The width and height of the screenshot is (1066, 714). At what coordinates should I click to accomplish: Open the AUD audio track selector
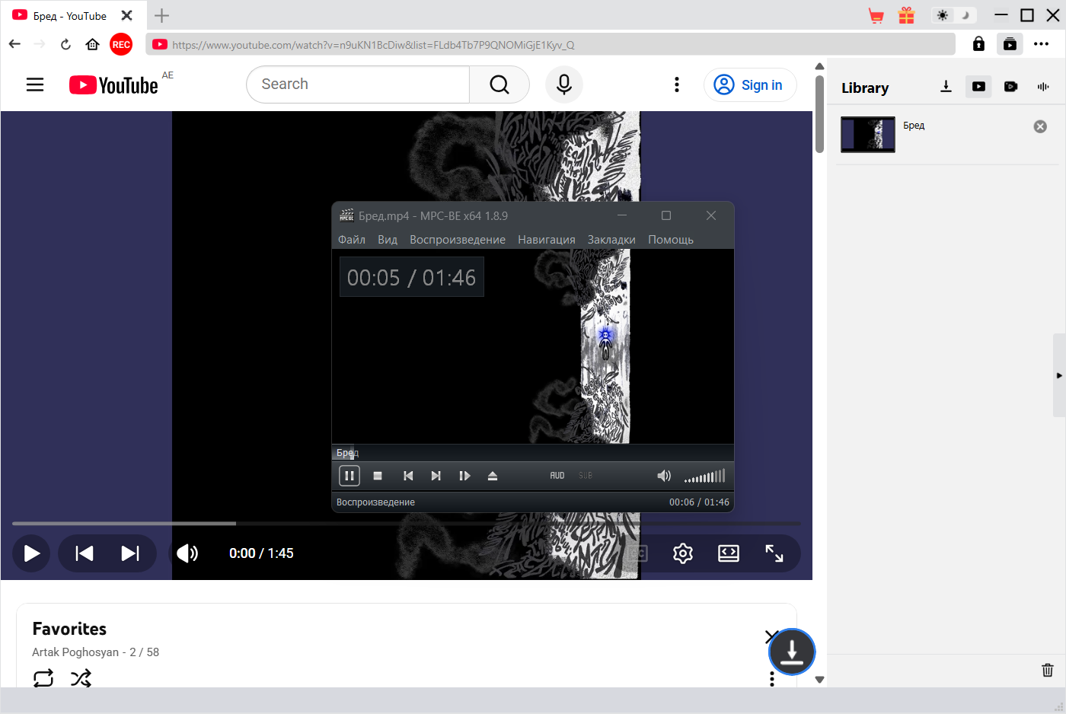pyautogui.click(x=557, y=476)
